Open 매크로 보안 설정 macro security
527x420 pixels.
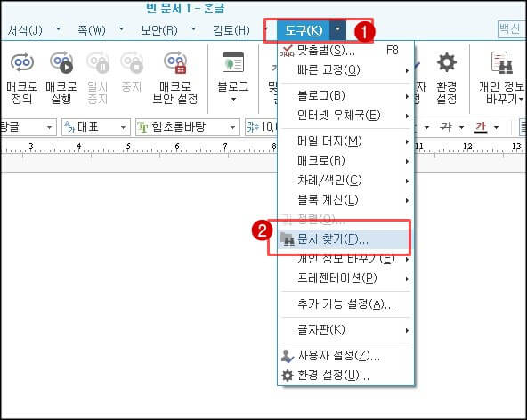click(174, 77)
